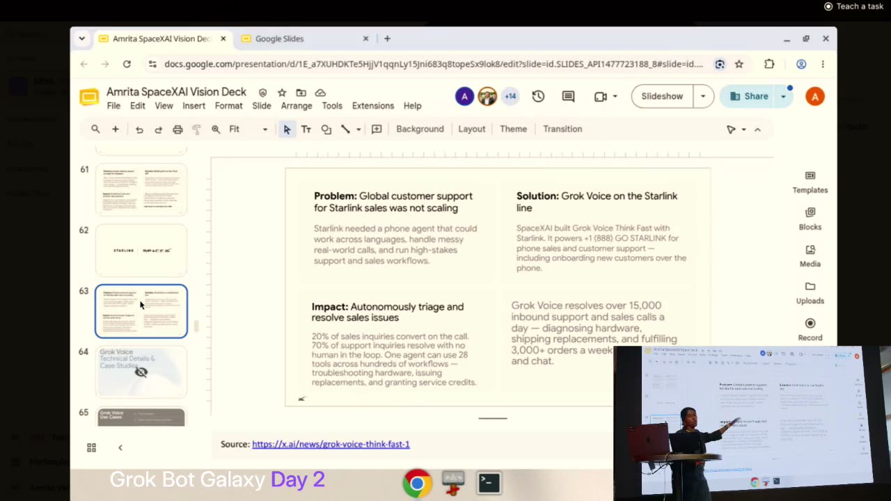Expand the Share options arrow
The width and height of the screenshot is (891, 501).
tap(783, 97)
